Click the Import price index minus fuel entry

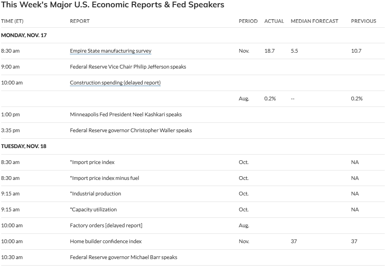105,178
